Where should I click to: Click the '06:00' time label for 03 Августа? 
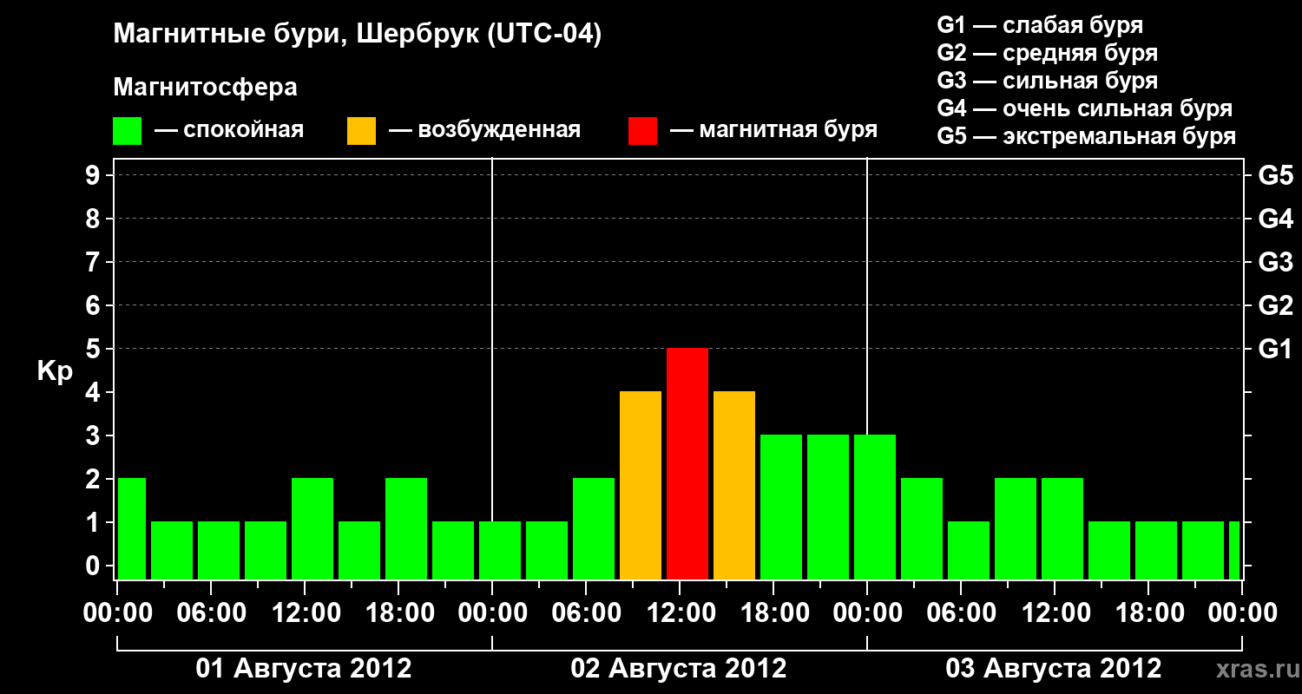(962, 613)
